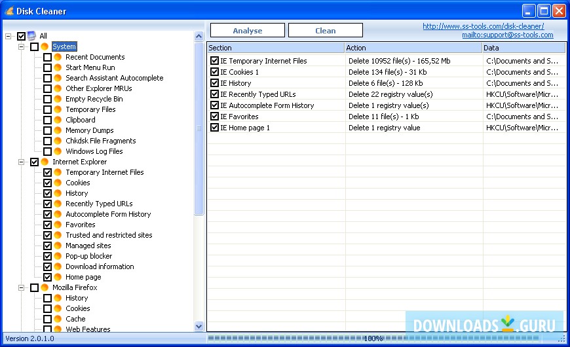Viewport: 570px width, 347px height.
Task: Click the orange icon beside Trusted and restricted sites
Action: click(x=58, y=235)
